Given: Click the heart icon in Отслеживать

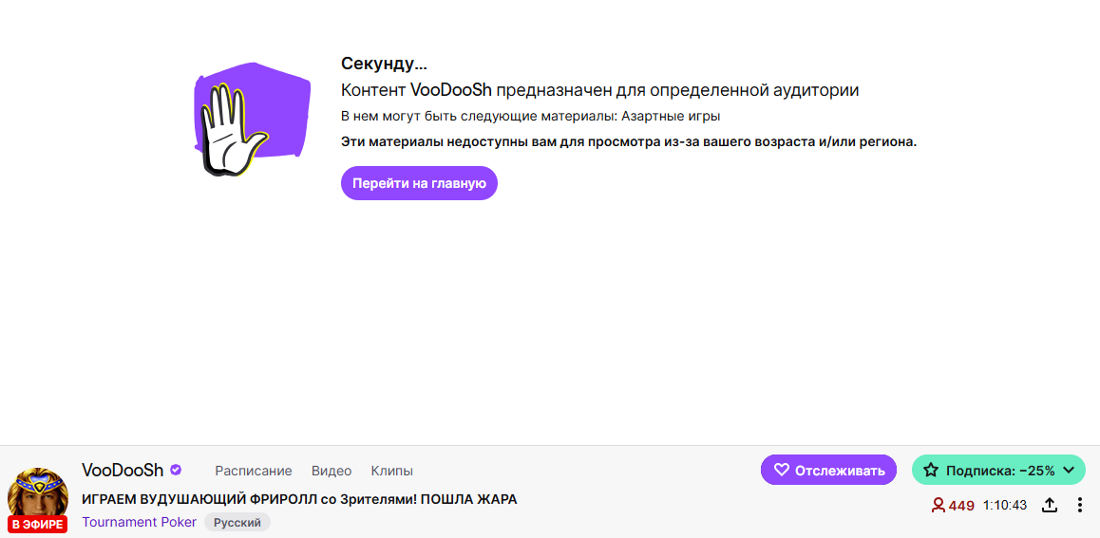Looking at the screenshot, I should point(782,470).
